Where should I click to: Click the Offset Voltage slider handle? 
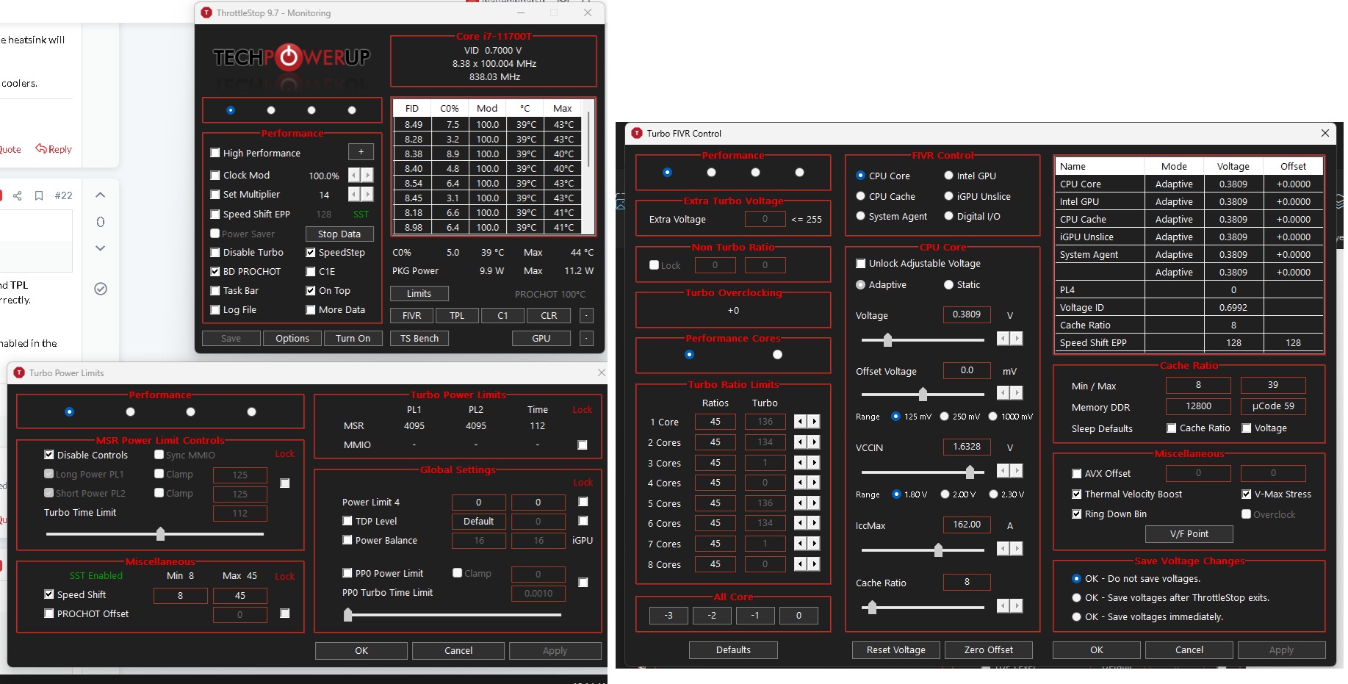[x=923, y=394]
